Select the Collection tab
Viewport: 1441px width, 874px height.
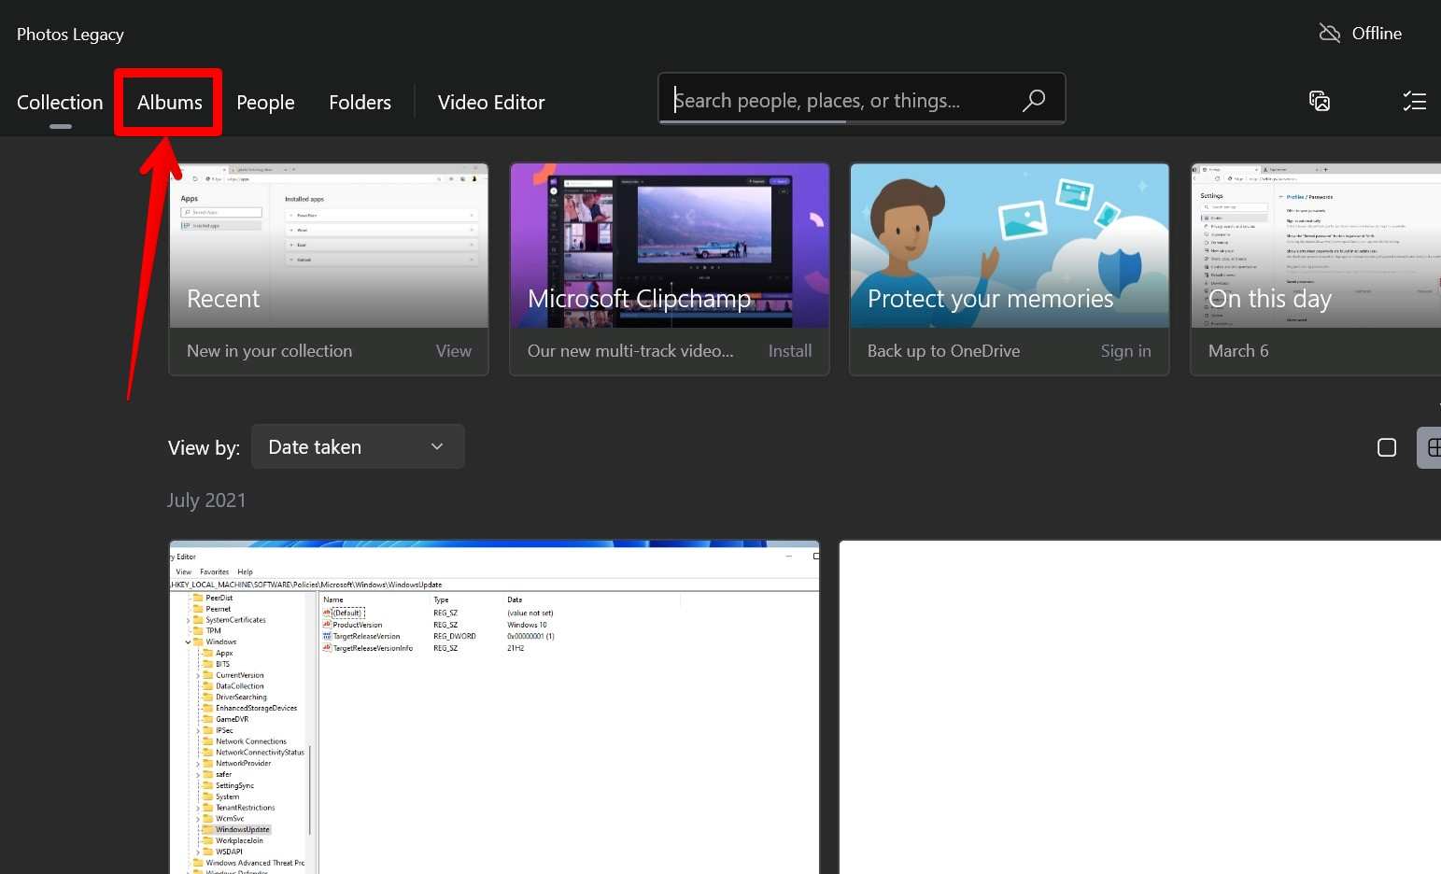60,103
